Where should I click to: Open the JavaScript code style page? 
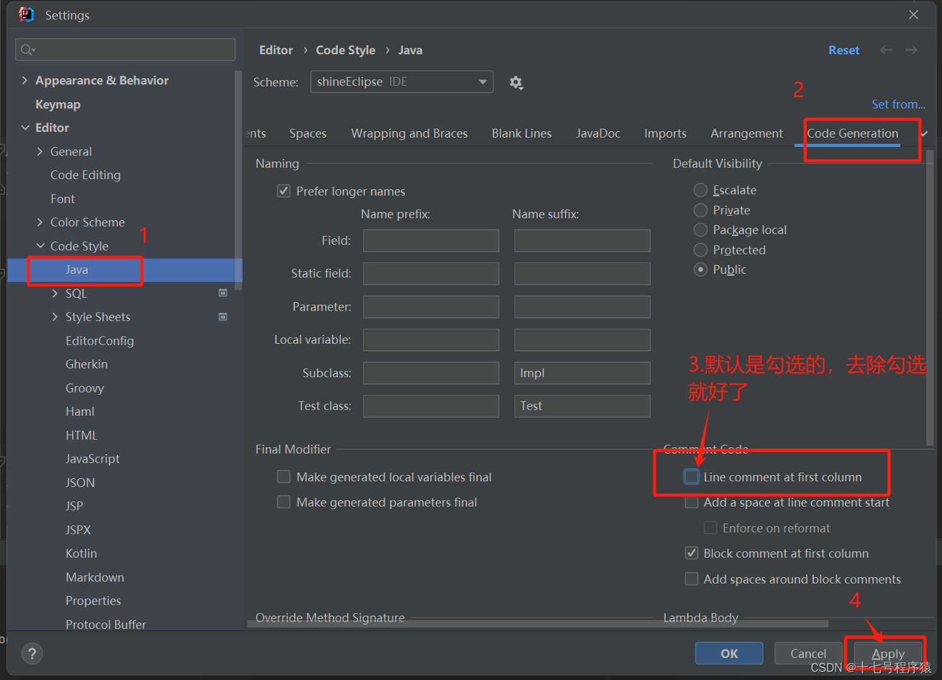point(93,459)
